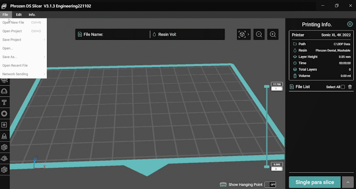Select the Text (T) tool
This screenshot has height=189, width=356.
pyautogui.click(x=4, y=102)
